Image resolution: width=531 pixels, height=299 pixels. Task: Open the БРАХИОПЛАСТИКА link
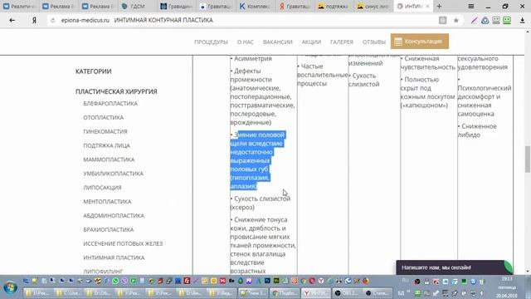[109, 229]
